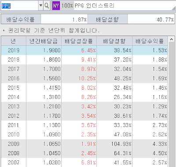Viewport: 176px width, 167px height.
Task: Click the 1.53% dividend yield cell
Action: click(x=150, y=51)
